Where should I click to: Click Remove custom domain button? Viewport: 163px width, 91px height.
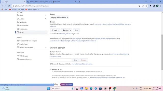(84, 60)
